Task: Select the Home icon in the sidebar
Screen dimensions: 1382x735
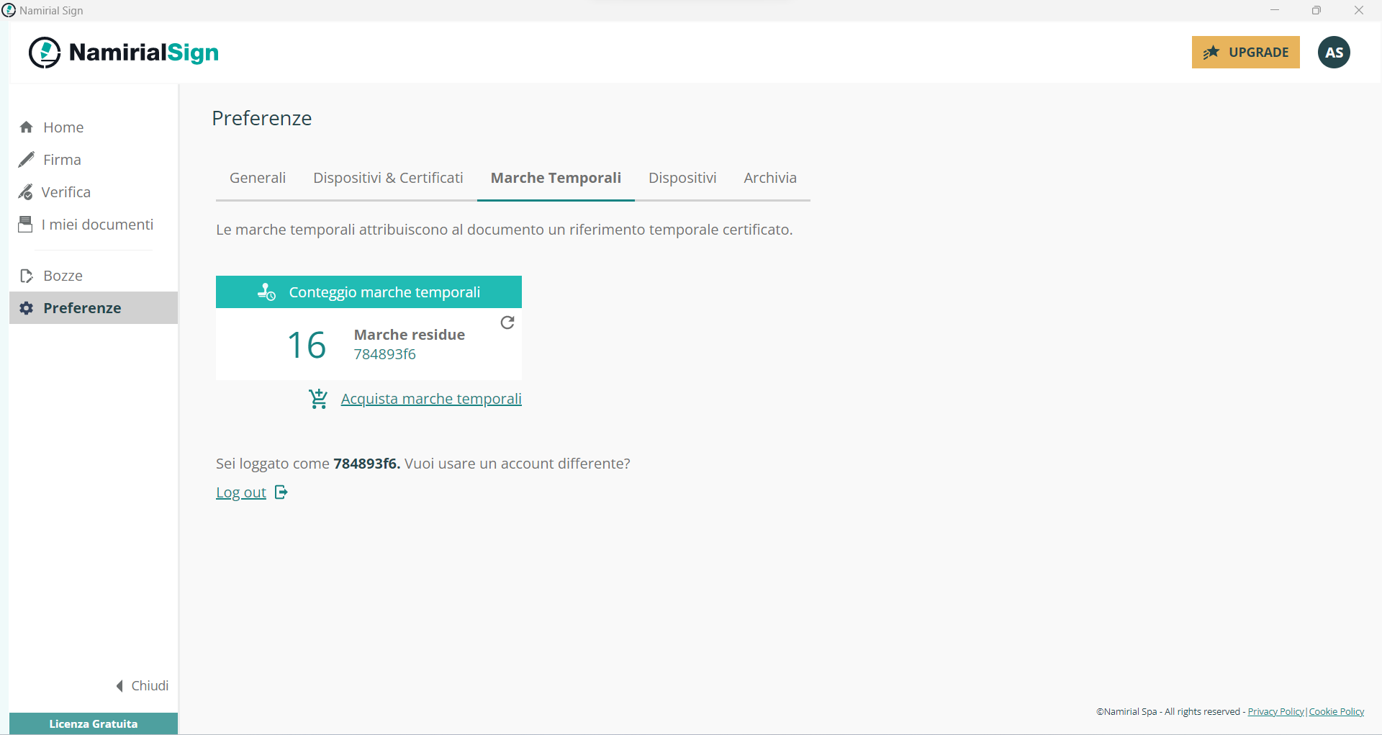Action: point(27,127)
